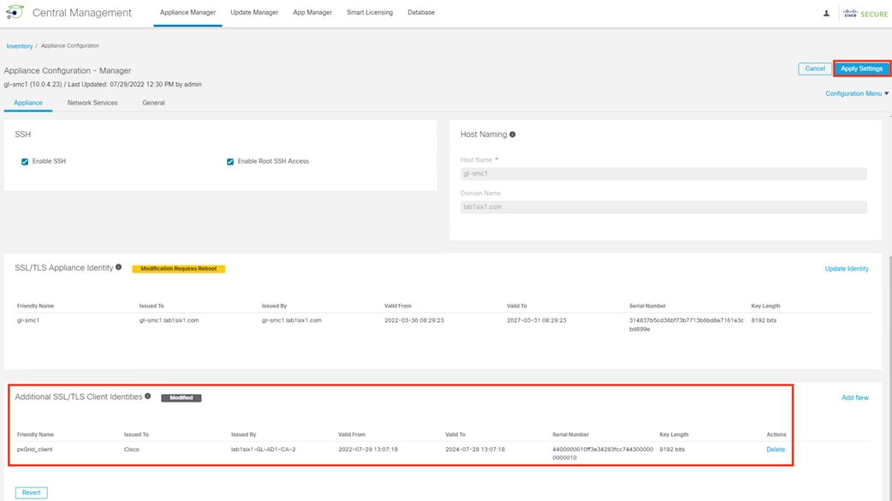Click the Cisco Secure logo
The image size is (892, 501).
865,13
